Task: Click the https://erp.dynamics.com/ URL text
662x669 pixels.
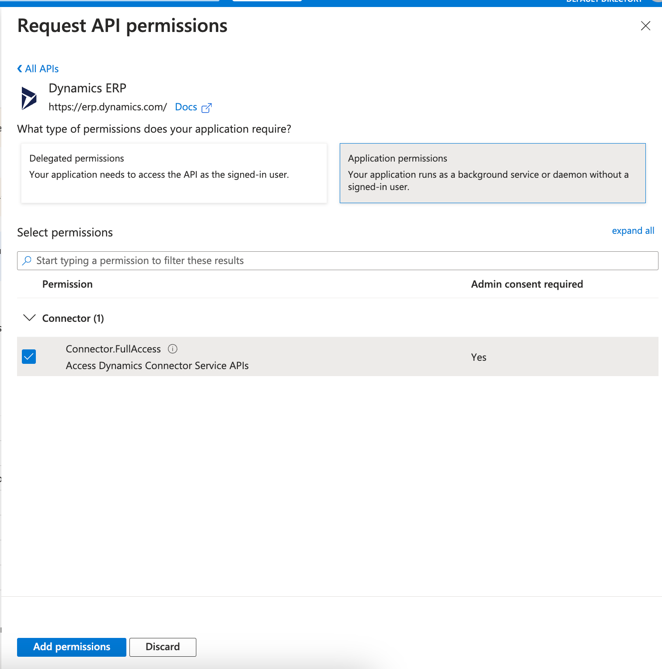Action: tap(108, 107)
